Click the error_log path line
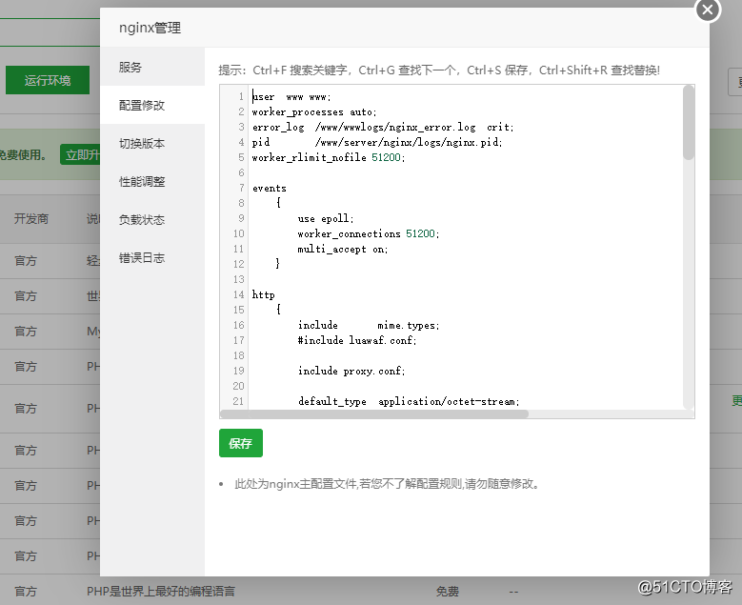This screenshot has height=605, width=742. 382,128
